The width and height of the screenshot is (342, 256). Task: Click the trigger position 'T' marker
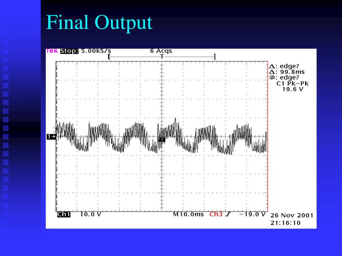(162, 57)
